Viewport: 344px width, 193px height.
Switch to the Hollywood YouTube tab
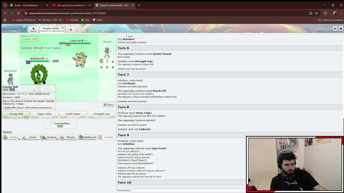pyautogui.click(x=71, y=5)
